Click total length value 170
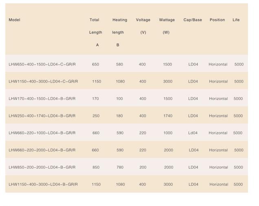Screen dimensions: 259x206 tap(95, 99)
